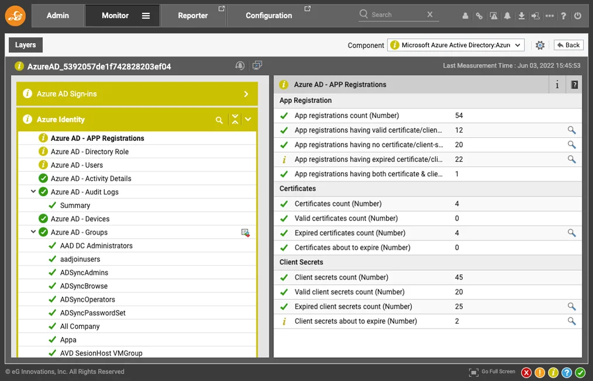
Task: Open the Reporter tab
Action: pos(193,16)
